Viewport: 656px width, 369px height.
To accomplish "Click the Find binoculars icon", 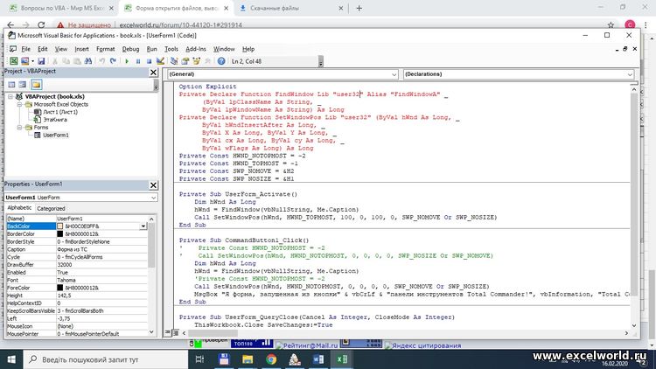I will tap(87, 61).
